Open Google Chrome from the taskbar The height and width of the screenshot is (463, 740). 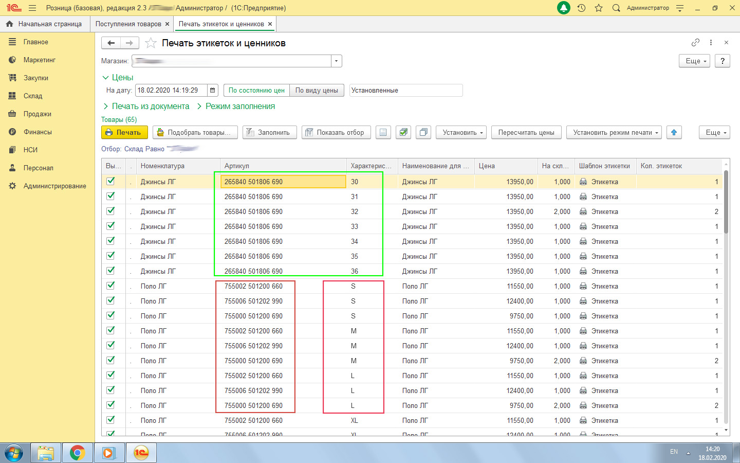point(78,453)
